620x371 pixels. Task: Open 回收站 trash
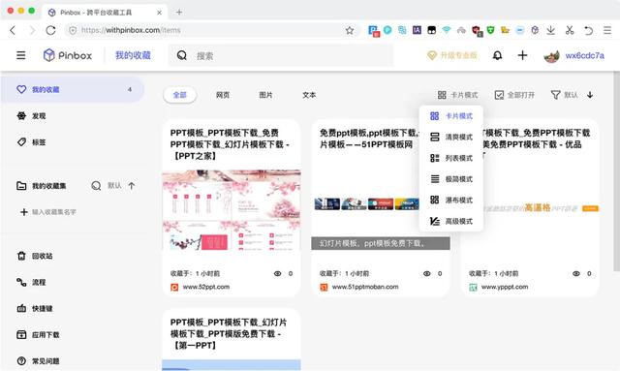coord(35,256)
